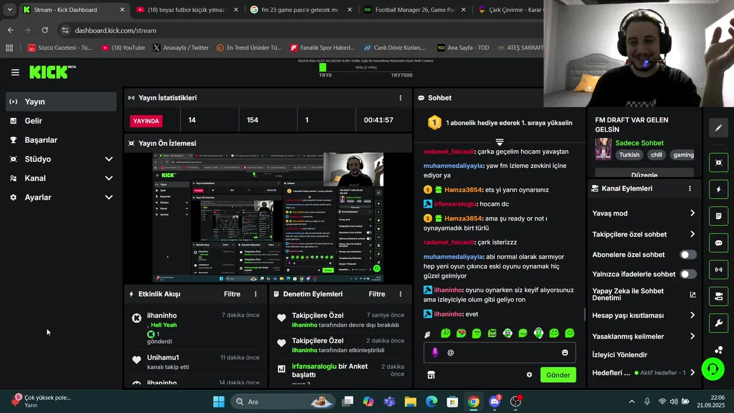The image size is (734, 413).
Task: Open Discord from the taskbar
Action: click(495, 402)
